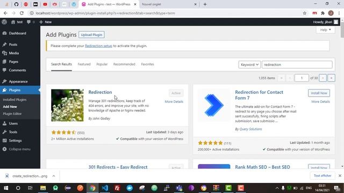Viewport: 344px width, 193px height.
Task: Follow the Redirection setup link
Action: click(98, 46)
